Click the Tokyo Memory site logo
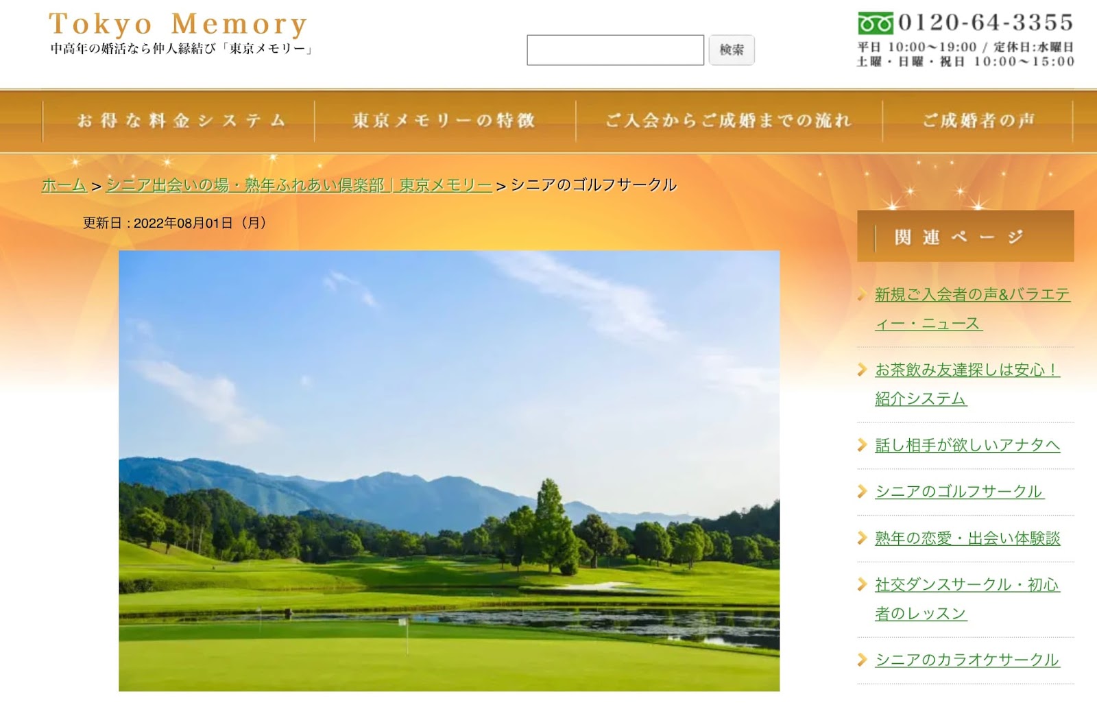Screen dimensions: 1097x705 click(x=178, y=24)
